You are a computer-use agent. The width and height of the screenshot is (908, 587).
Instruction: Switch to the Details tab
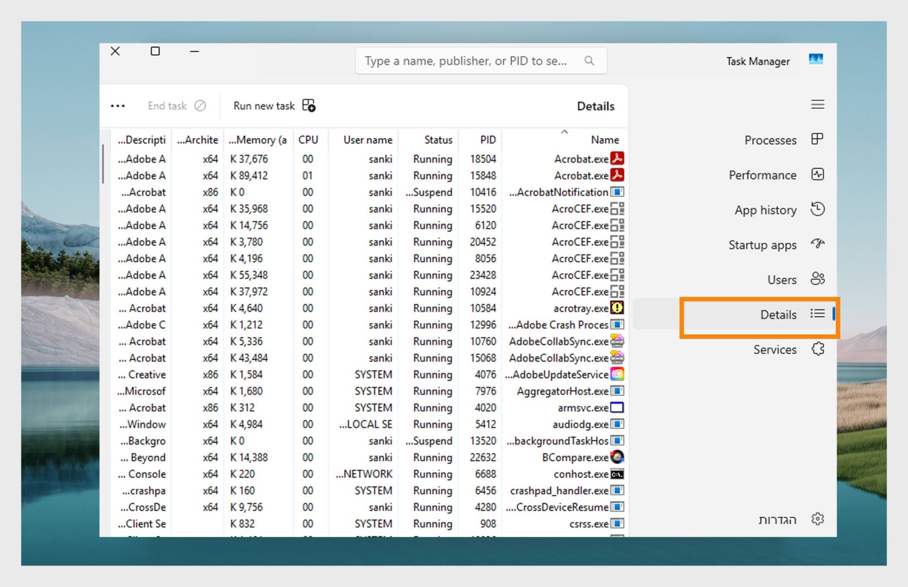point(778,314)
